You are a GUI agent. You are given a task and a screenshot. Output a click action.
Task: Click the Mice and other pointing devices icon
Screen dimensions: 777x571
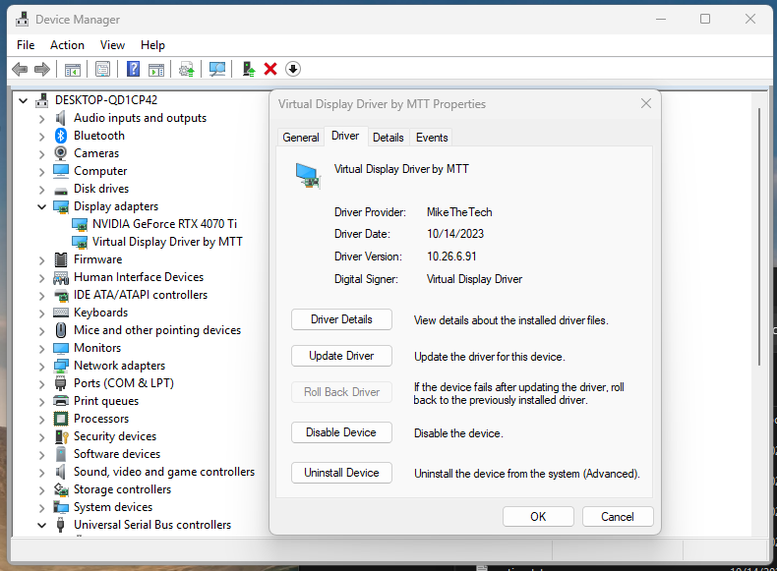[x=60, y=330]
